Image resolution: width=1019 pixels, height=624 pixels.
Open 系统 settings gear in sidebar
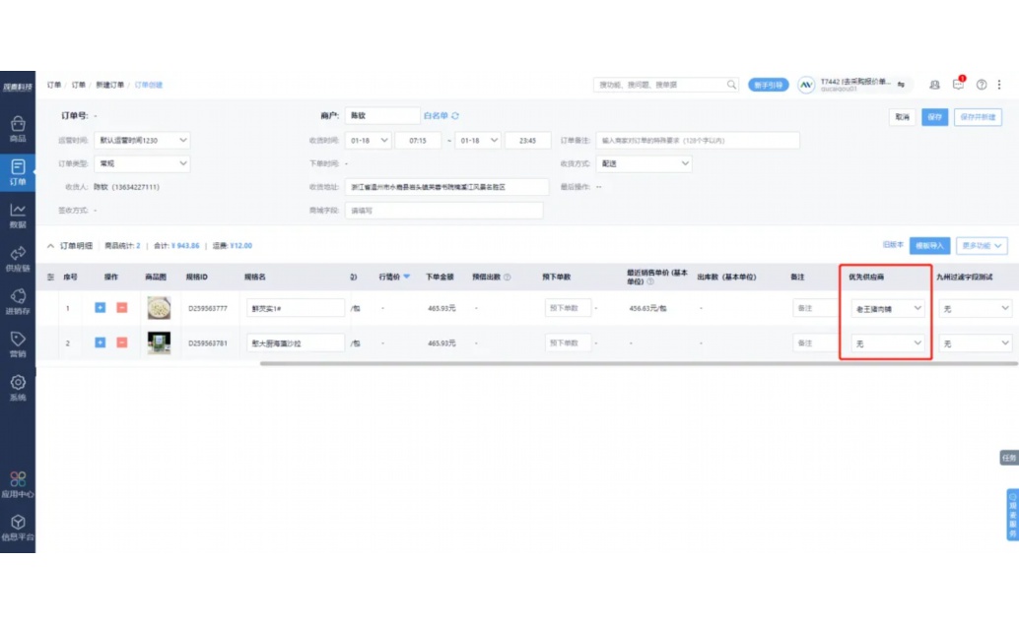18,387
